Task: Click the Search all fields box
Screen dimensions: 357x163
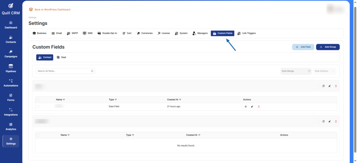Action: pos(65,71)
